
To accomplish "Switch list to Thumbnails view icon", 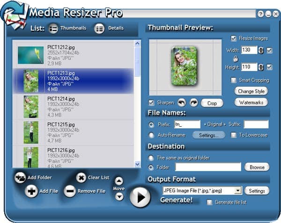I will [x=53, y=29].
